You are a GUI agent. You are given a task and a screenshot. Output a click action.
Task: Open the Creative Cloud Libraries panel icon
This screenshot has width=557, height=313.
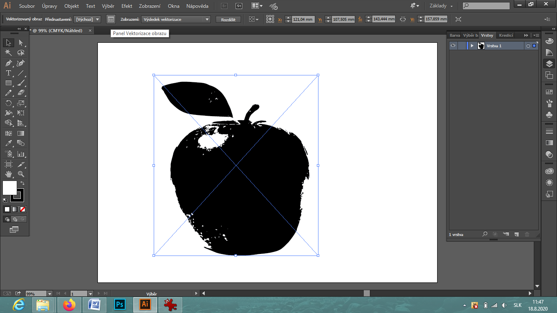pyautogui.click(x=549, y=171)
